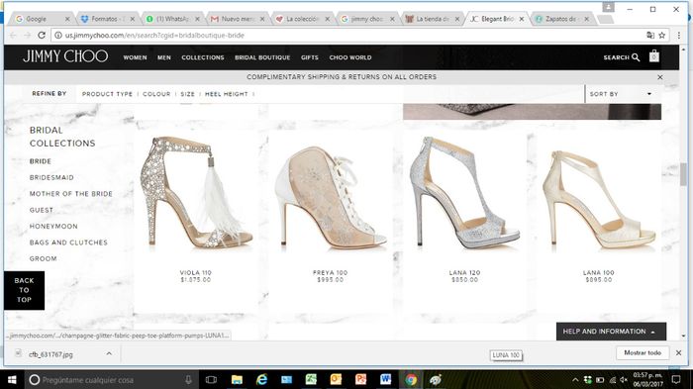Image resolution: width=693 pixels, height=389 pixels.
Task: Open Task View on taskbar
Action: [211, 380]
